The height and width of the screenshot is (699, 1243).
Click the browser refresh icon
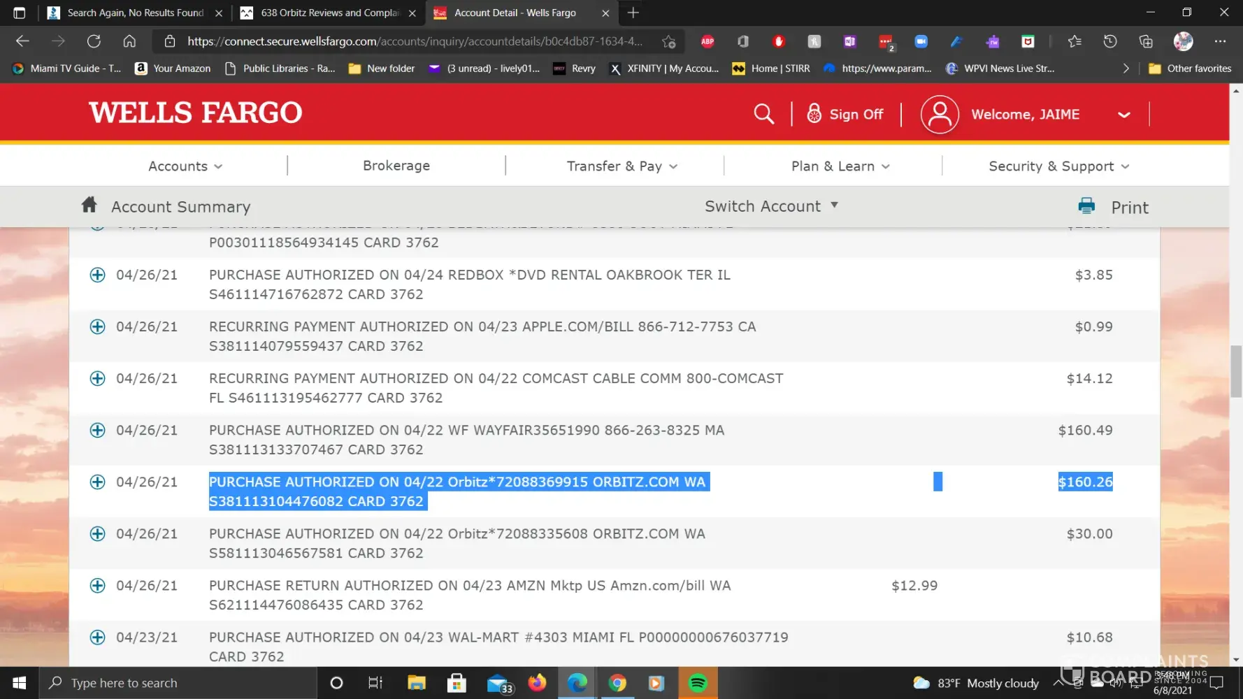[x=94, y=41]
